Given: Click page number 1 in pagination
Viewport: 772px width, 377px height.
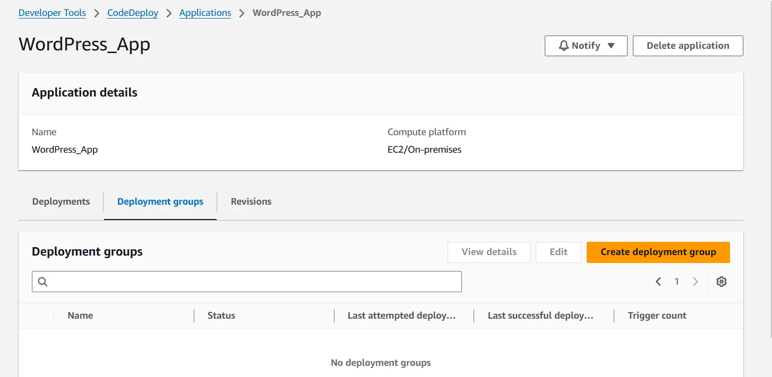Looking at the screenshot, I should tap(677, 282).
